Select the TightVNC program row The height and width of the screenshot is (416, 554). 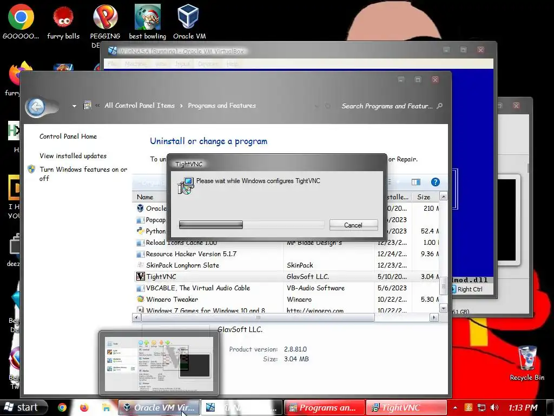point(287,276)
